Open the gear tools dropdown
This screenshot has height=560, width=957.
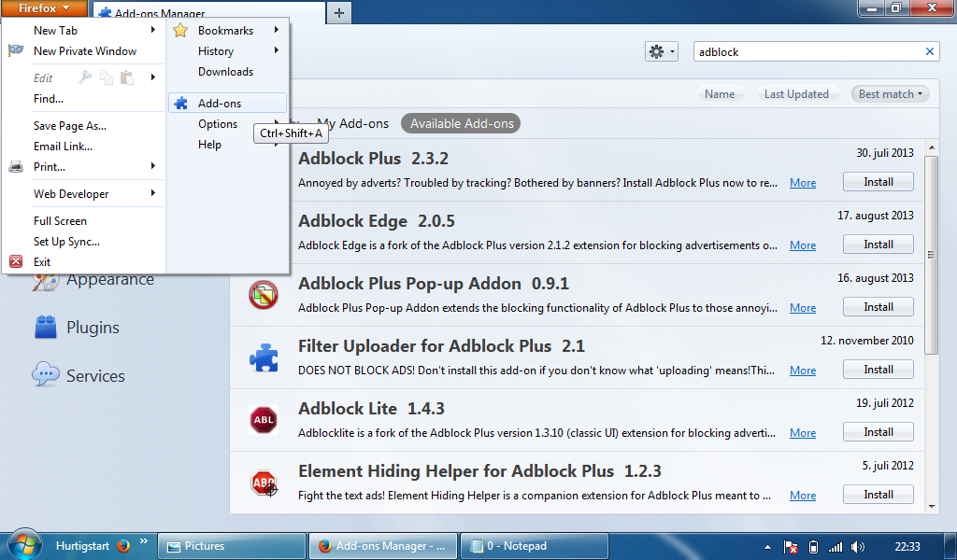point(662,51)
